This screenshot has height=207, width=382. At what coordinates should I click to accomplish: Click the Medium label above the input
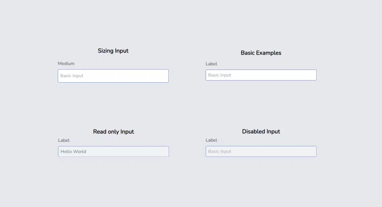pyautogui.click(x=66, y=64)
